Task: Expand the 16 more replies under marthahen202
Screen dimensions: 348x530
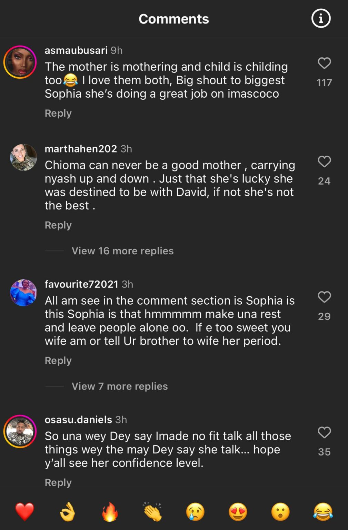Action: click(x=122, y=251)
